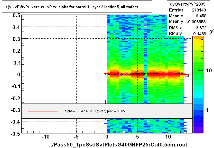Click the y-axis label 0.1
The height and width of the screenshot is (148, 214).
[x=17, y=63]
